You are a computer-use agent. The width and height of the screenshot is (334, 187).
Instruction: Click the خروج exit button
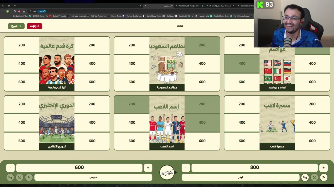point(16,26)
